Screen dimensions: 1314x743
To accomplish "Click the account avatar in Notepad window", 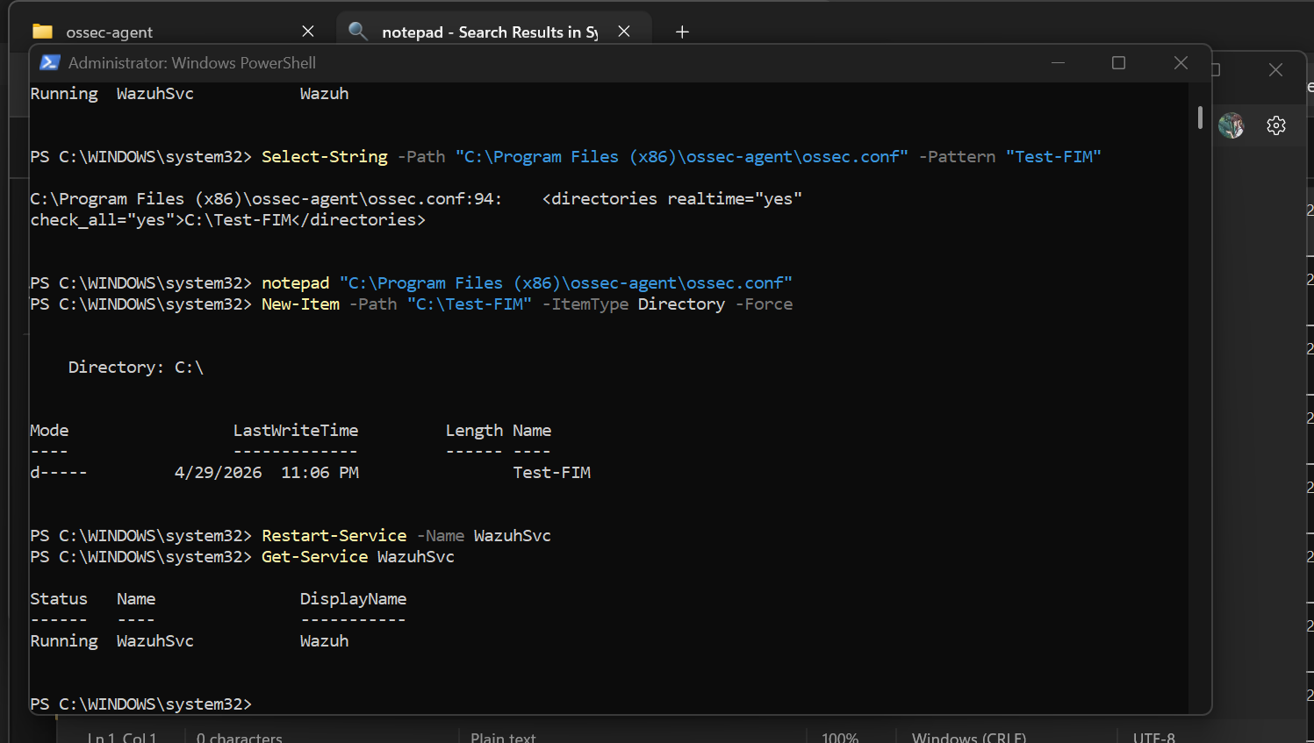I will pos(1231,125).
